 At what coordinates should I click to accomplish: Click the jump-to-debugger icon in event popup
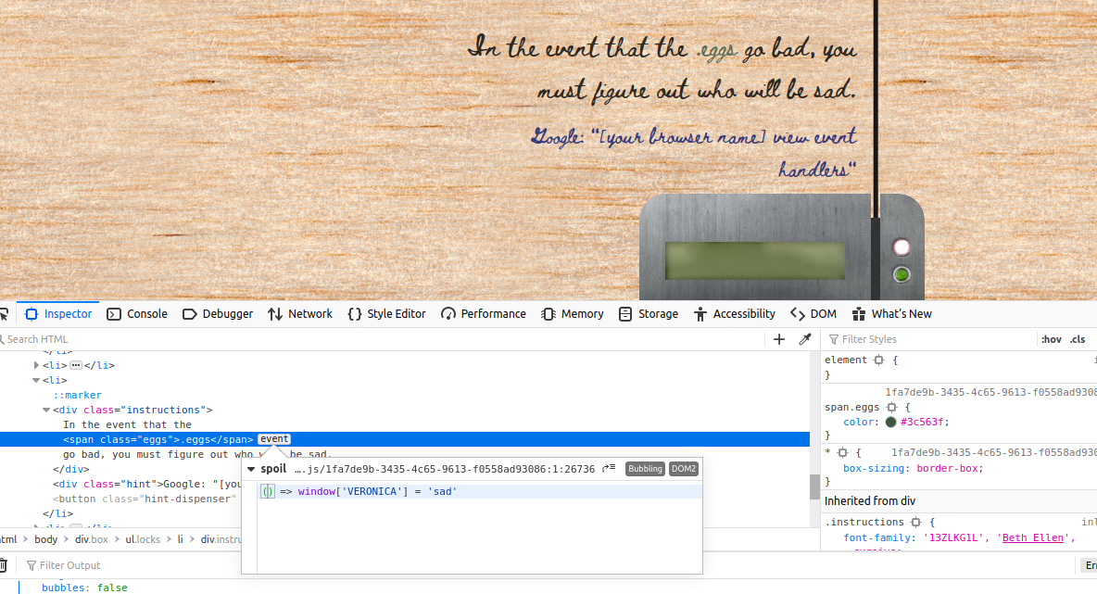[609, 468]
